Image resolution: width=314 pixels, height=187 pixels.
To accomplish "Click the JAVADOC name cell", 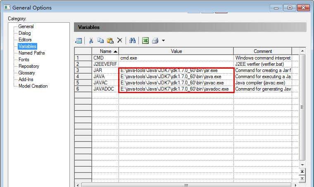I will point(105,89).
